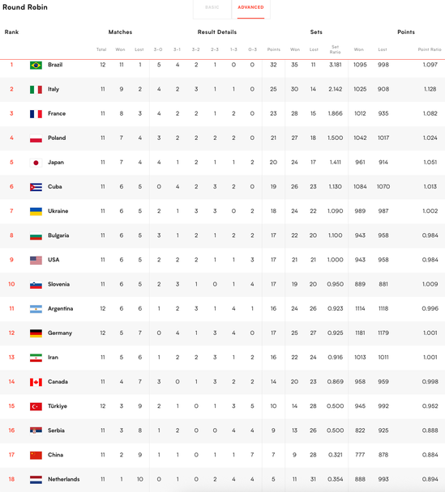Screen dimensions: 445x492
Task: Click the Japan flag icon
Action: (36, 163)
